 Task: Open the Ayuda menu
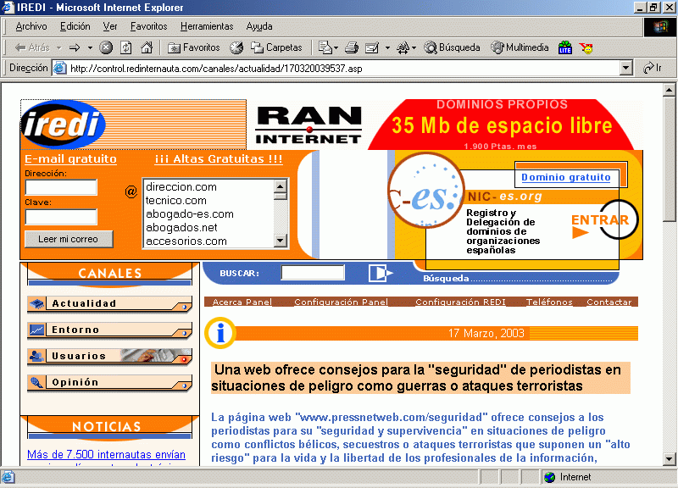259,26
